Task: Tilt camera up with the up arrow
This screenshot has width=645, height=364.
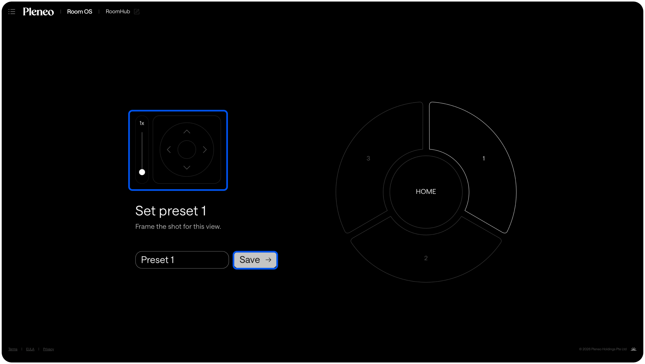Action: tap(187, 132)
